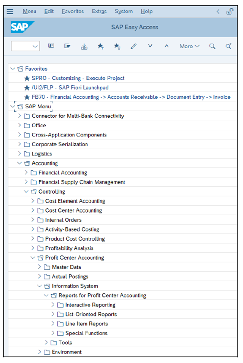
Task: Click the pencil Change Favorites icon
Action: coord(134,46)
